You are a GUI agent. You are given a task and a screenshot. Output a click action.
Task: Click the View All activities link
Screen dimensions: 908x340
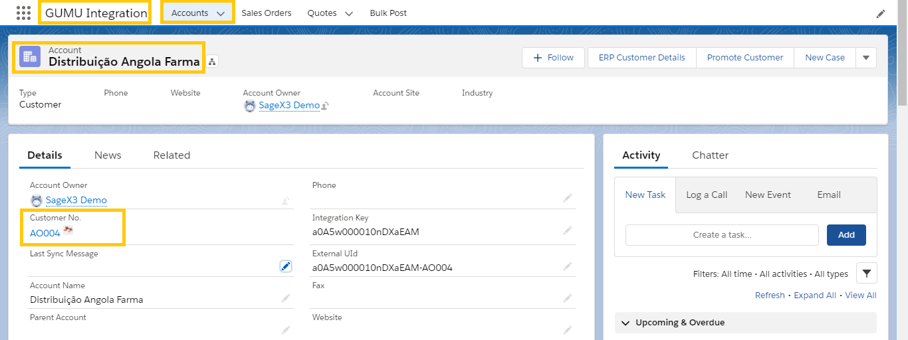point(861,296)
